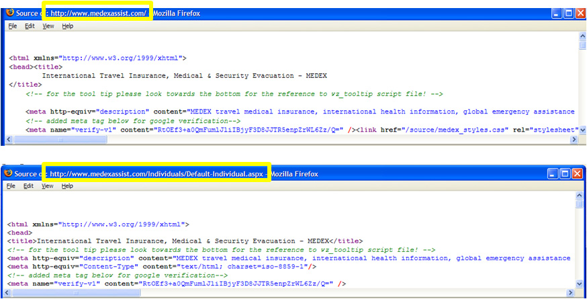Open the File menu in the top source window
Screen dimensions: 587x299
13,26
